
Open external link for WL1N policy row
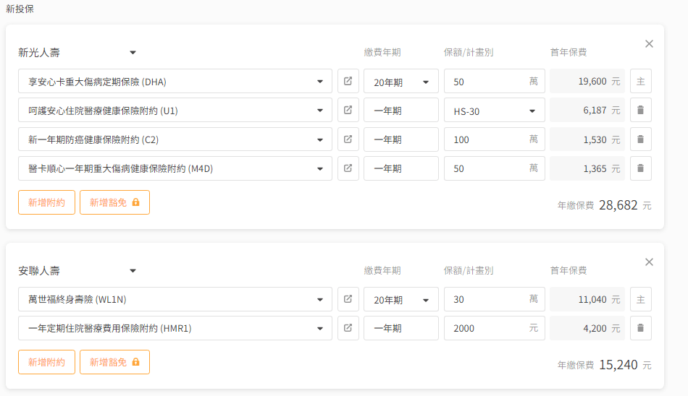click(348, 299)
